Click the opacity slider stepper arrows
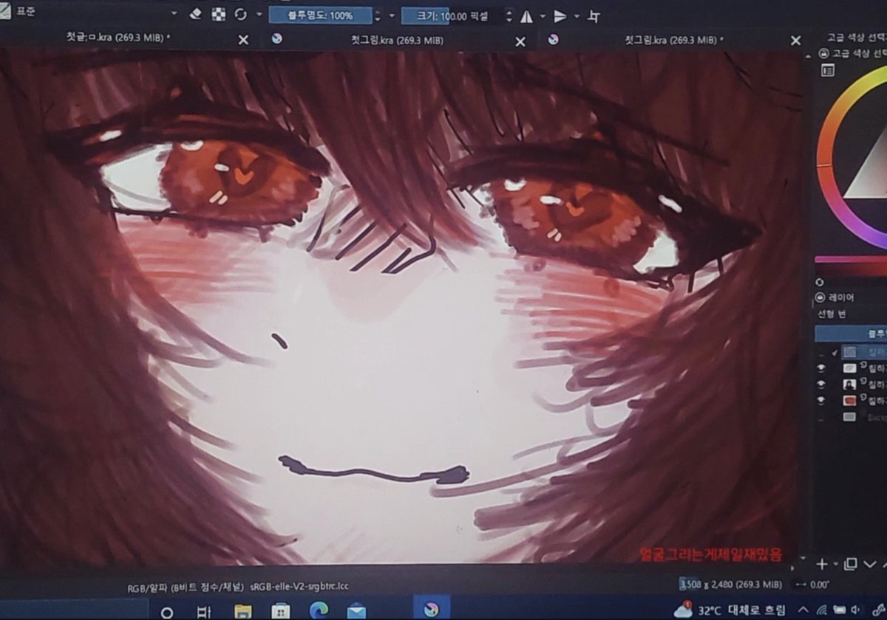The image size is (887, 620). coord(378,15)
